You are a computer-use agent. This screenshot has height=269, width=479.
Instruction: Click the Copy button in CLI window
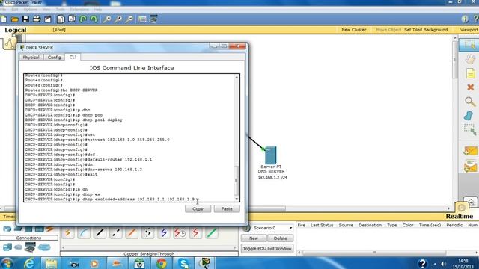[198, 209]
